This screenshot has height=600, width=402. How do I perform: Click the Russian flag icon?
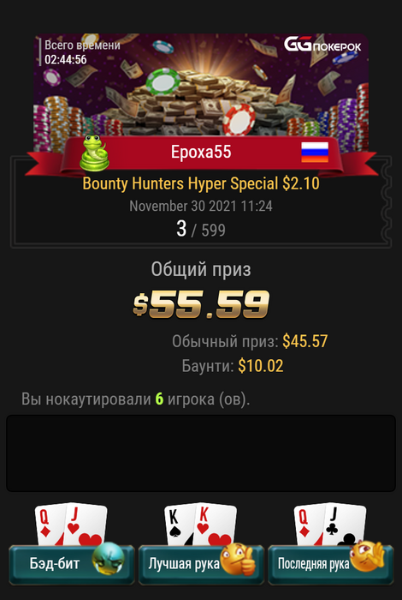pos(315,153)
